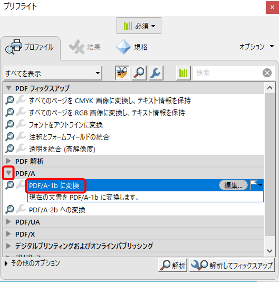Image resolution: width=279 pixels, height=282 pixels.
Task: Click the green library bars icon beside search
Action: pos(183,73)
